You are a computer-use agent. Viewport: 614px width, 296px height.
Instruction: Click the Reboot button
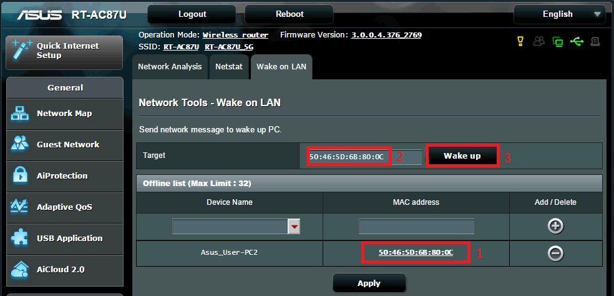tap(290, 14)
